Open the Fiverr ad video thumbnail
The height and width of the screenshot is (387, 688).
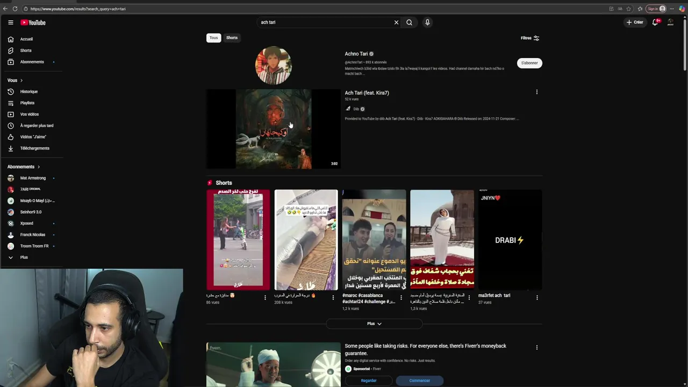click(274, 364)
